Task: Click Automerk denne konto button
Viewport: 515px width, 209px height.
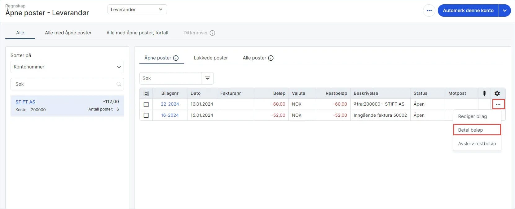Action: (x=468, y=11)
